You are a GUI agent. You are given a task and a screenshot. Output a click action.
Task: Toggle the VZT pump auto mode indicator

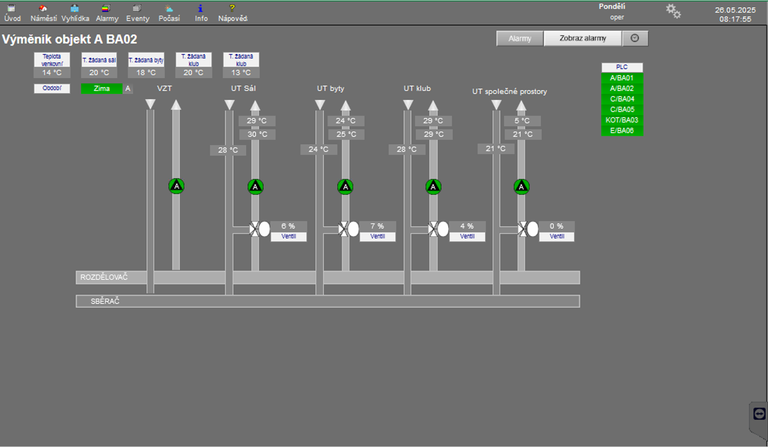click(x=176, y=187)
